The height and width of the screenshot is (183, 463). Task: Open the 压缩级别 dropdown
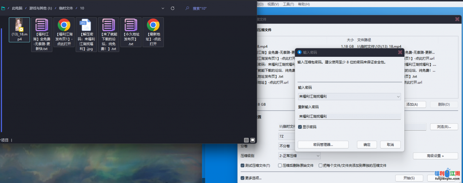tap(318, 156)
